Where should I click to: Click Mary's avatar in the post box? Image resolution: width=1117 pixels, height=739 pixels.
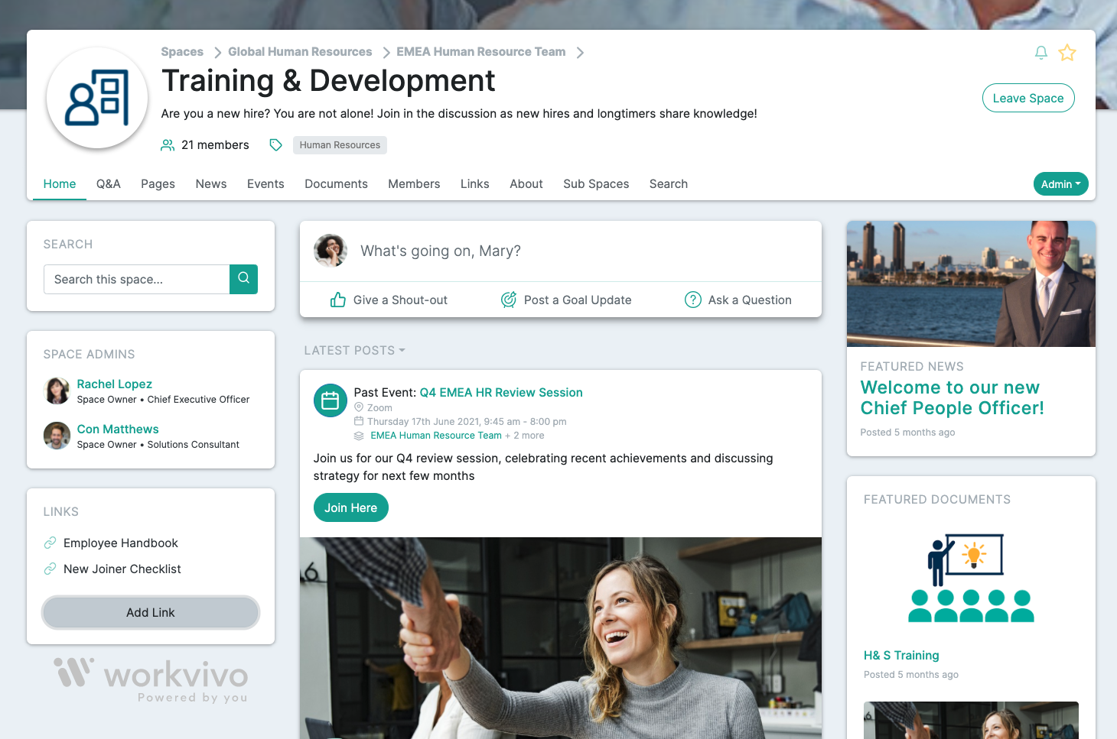tap(331, 251)
